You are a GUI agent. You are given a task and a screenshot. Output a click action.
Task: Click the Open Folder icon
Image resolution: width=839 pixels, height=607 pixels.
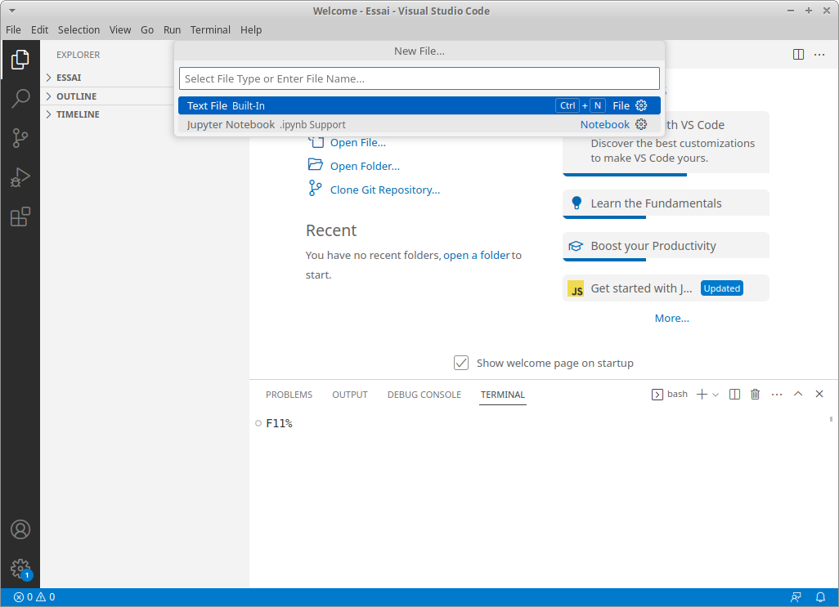(315, 164)
